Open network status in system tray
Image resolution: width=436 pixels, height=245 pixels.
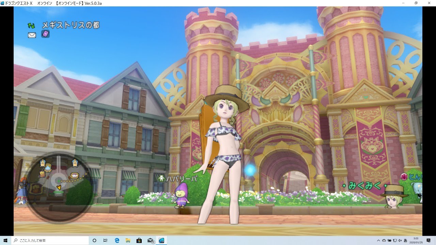[394, 240]
